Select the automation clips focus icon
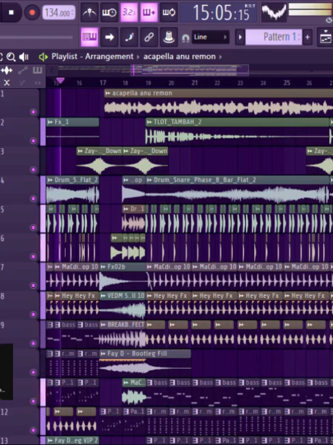The width and height of the screenshot is (333, 445). coord(23,70)
